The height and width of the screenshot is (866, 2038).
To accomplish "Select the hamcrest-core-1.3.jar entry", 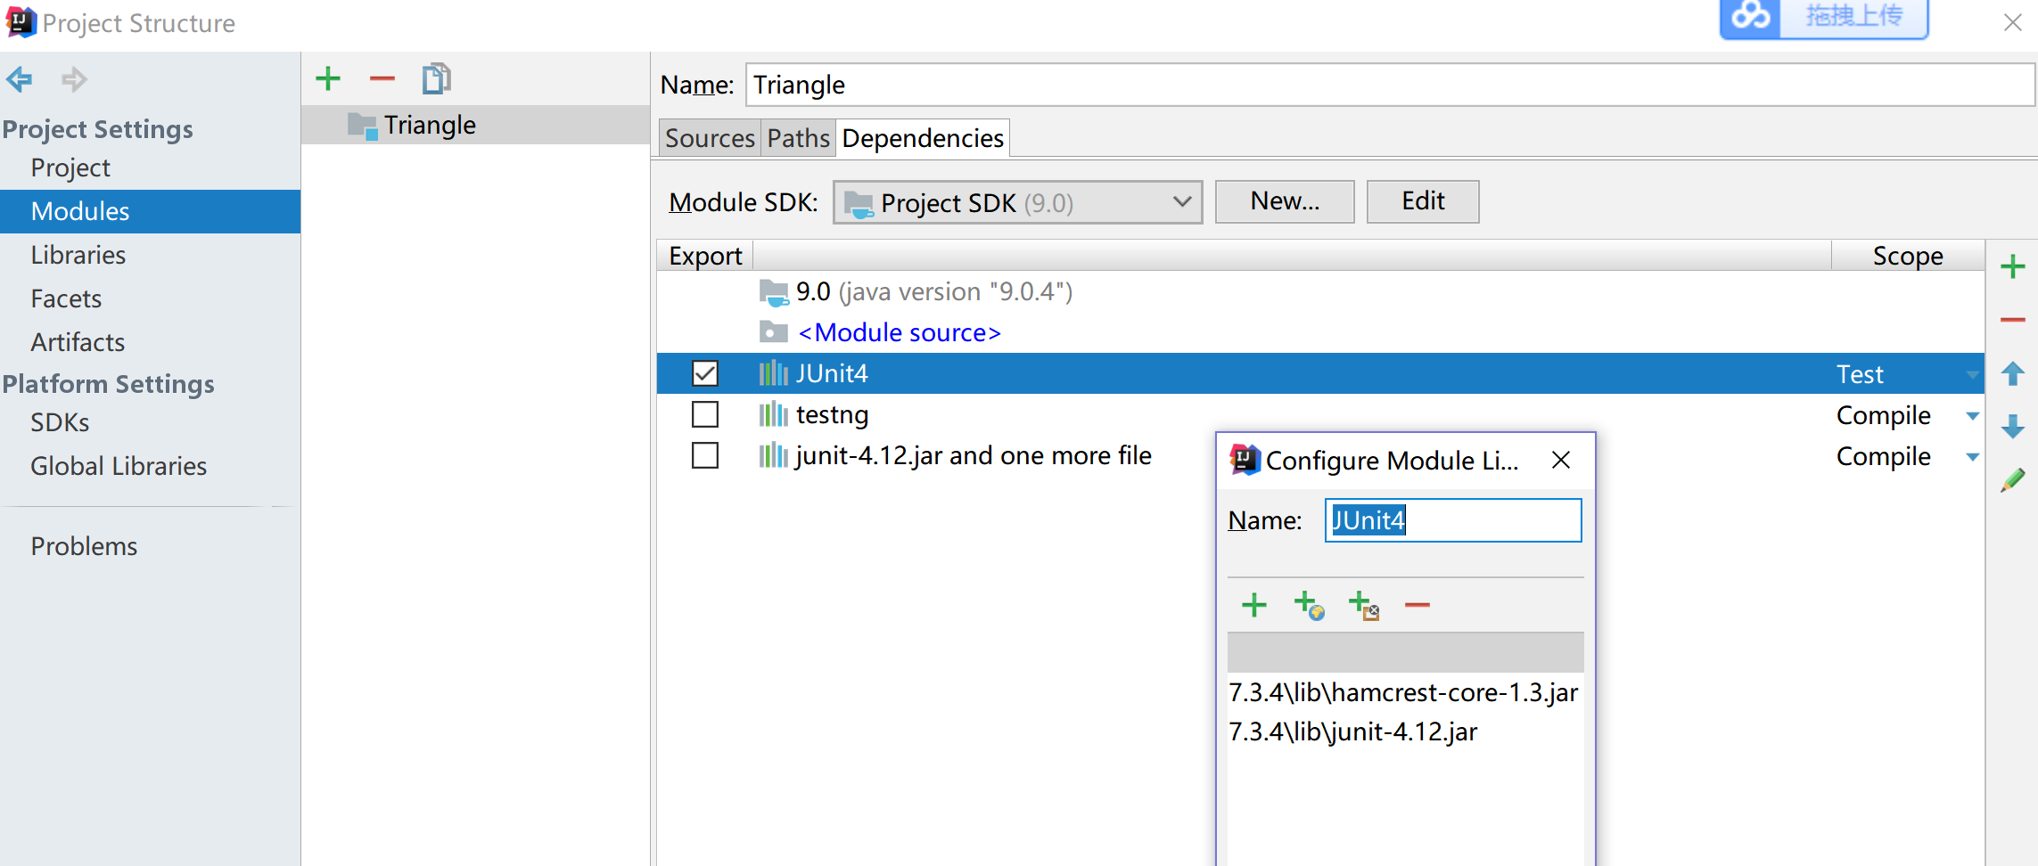I will [x=1403, y=692].
